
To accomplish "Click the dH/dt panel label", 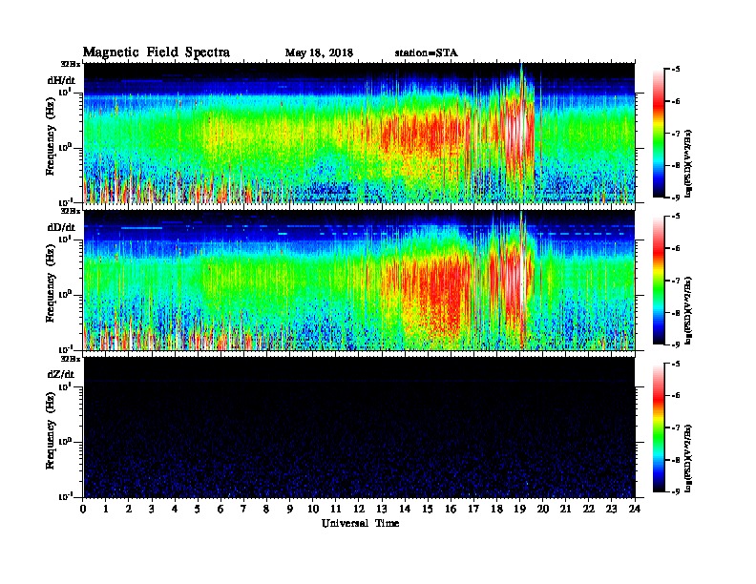I will pyautogui.click(x=61, y=80).
